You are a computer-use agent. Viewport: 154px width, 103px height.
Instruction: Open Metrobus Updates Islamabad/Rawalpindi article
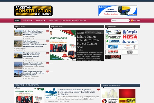(x=35, y=44)
